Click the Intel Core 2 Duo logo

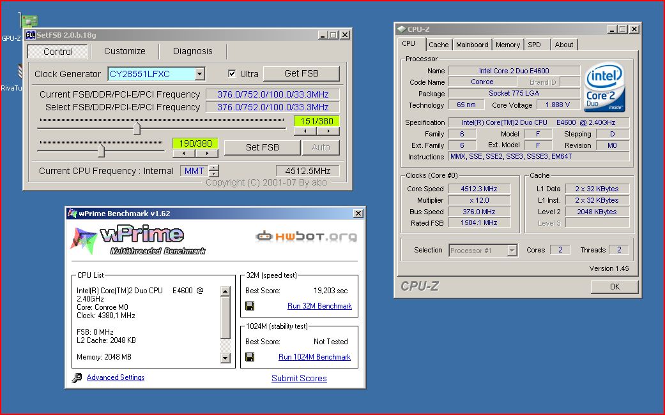604,87
